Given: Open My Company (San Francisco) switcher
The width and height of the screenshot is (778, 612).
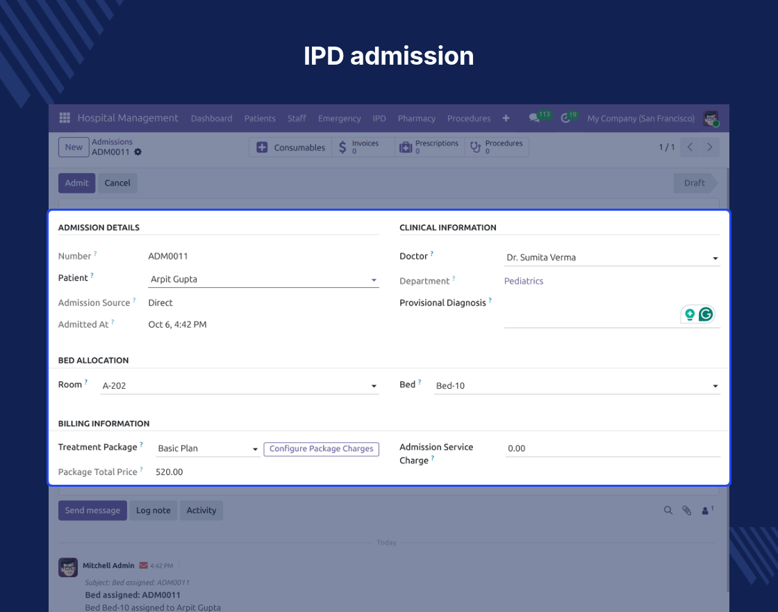Looking at the screenshot, I should [x=640, y=118].
